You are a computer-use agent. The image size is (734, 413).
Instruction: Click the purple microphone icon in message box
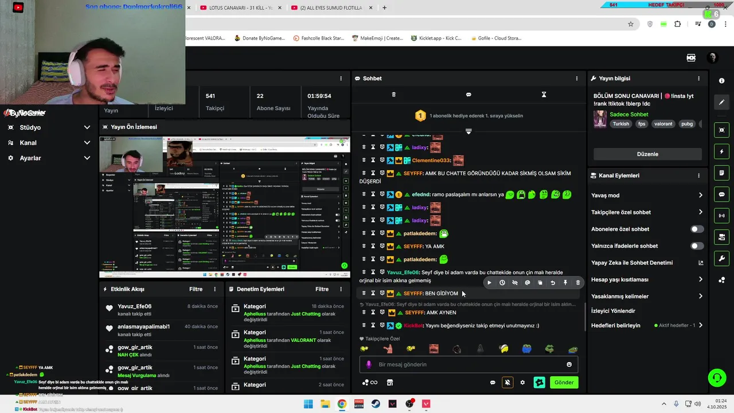369,364
